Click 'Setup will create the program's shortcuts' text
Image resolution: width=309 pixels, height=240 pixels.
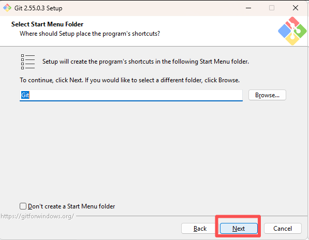pyautogui.click(x=145, y=62)
